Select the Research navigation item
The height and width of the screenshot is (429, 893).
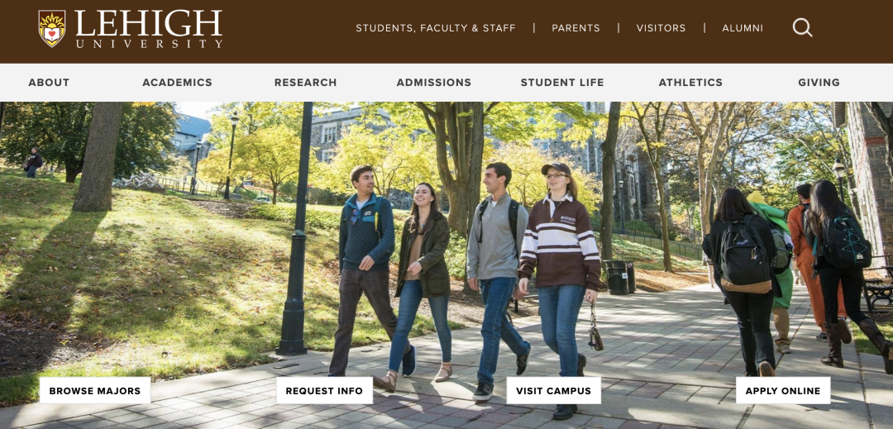[x=306, y=83]
